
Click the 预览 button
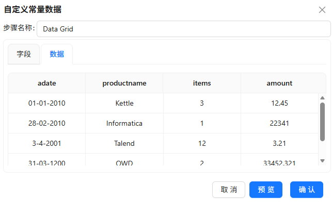(266, 190)
